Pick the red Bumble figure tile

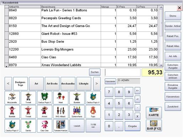point(12,112)
